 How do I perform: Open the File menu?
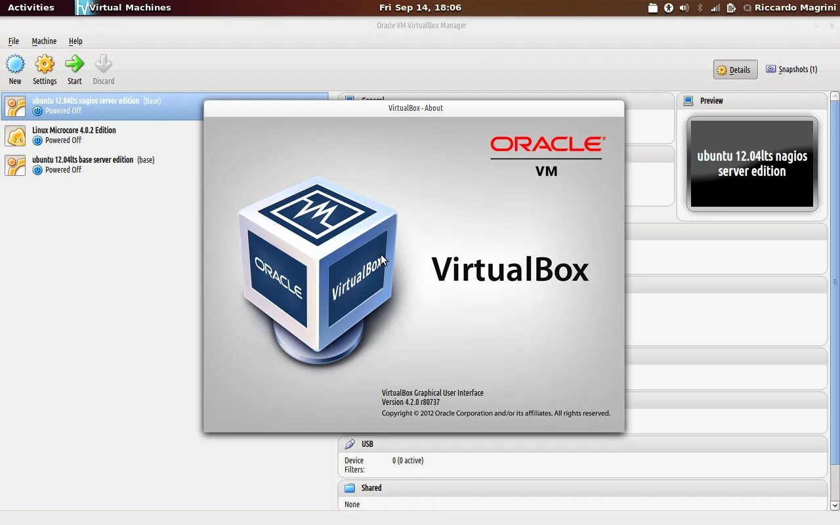tap(14, 41)
